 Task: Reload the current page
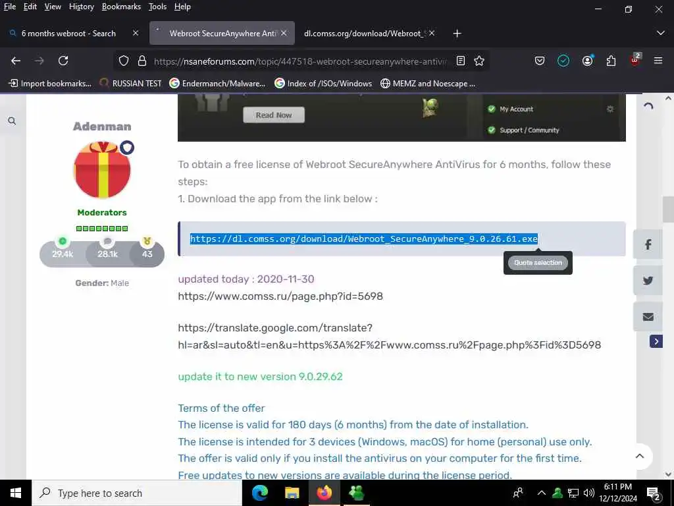pos(63,61)
